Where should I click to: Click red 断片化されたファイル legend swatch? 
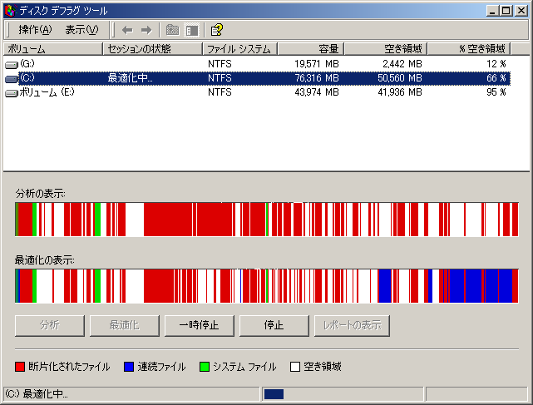click(x=20, y=367)
